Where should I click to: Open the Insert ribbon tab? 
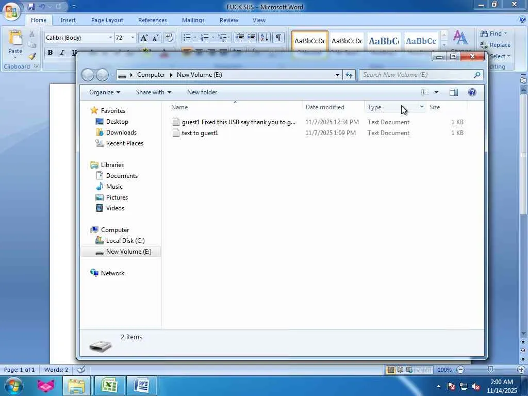(68, 20)
